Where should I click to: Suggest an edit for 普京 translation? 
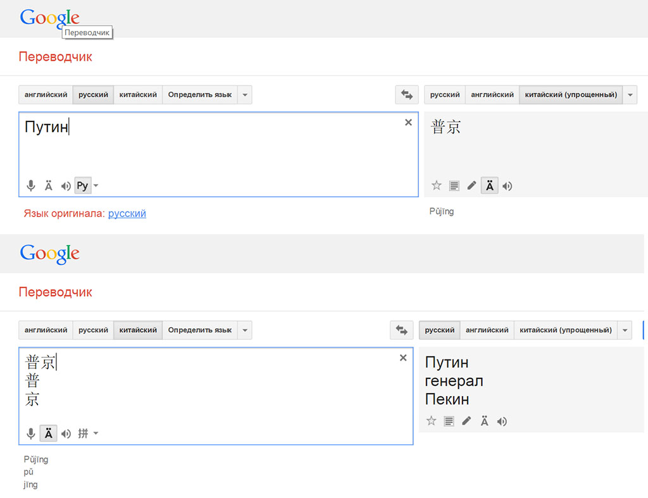click(x=471, y=185)
